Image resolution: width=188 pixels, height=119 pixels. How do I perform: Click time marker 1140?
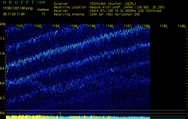[181, 26]
